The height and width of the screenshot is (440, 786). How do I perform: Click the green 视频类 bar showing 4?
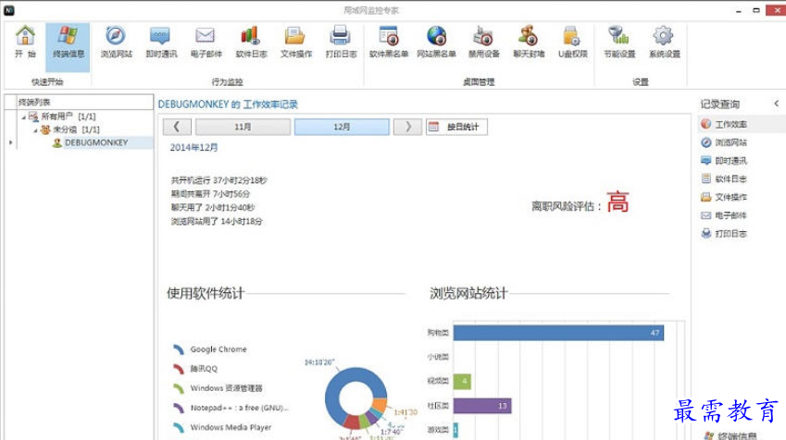click(462, 382)
